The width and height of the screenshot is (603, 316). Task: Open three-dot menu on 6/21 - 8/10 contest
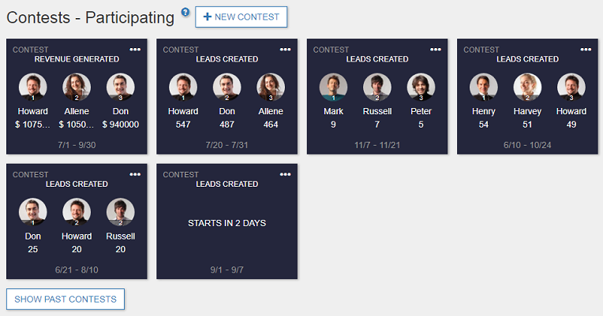click(x=135, y=174)
